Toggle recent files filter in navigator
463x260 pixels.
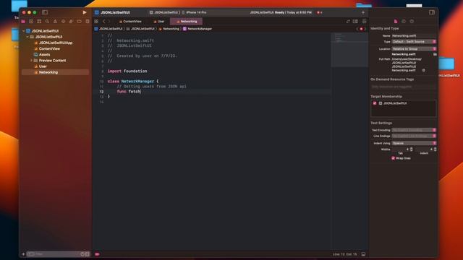[82, 254]
